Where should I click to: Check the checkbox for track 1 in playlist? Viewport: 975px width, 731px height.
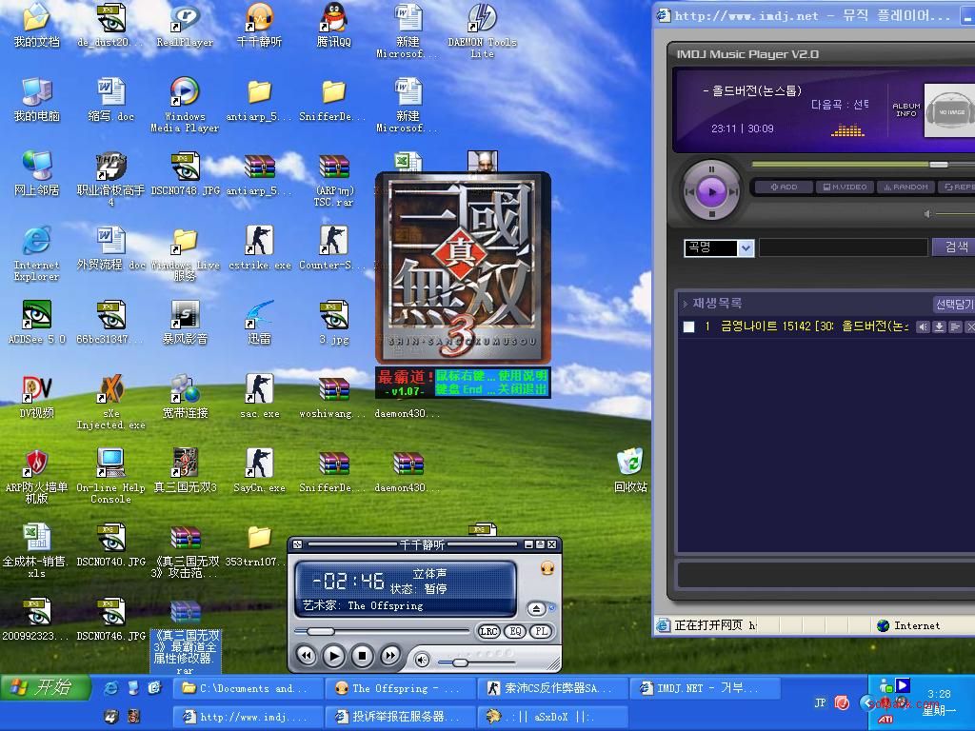689,326
